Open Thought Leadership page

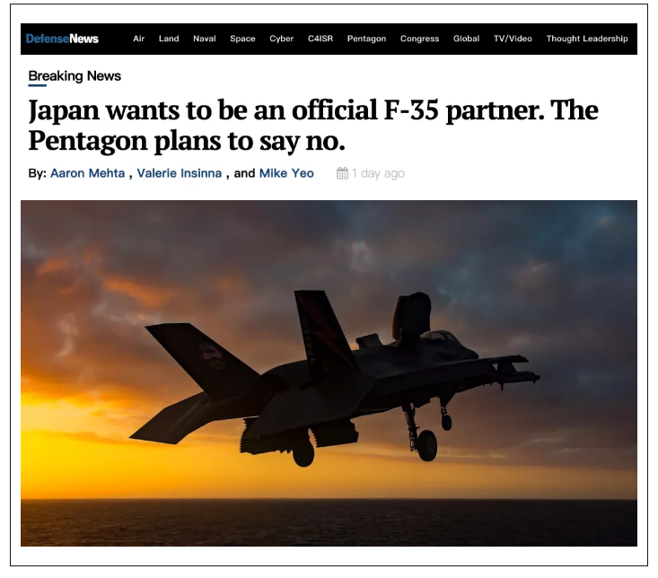[587, 39]
